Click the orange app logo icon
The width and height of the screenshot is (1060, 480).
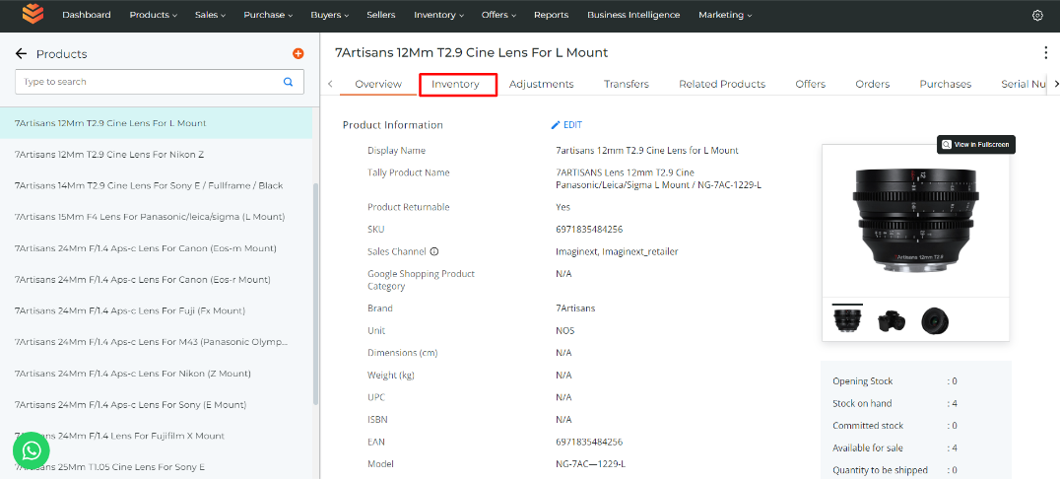coord(33,14)
